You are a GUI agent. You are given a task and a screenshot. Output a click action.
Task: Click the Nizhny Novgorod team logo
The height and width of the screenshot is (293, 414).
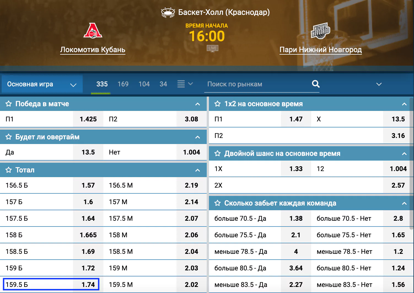pyautogui.click(x=321, y=31)
